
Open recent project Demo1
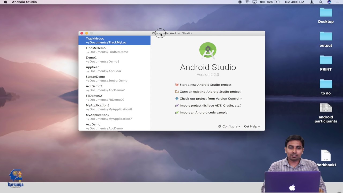pos(114,60)
